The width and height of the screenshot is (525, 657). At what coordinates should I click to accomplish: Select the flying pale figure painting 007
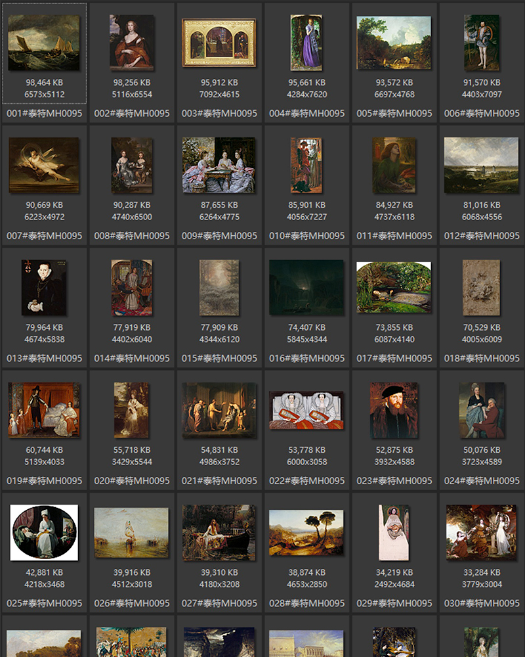click(44, 165)
